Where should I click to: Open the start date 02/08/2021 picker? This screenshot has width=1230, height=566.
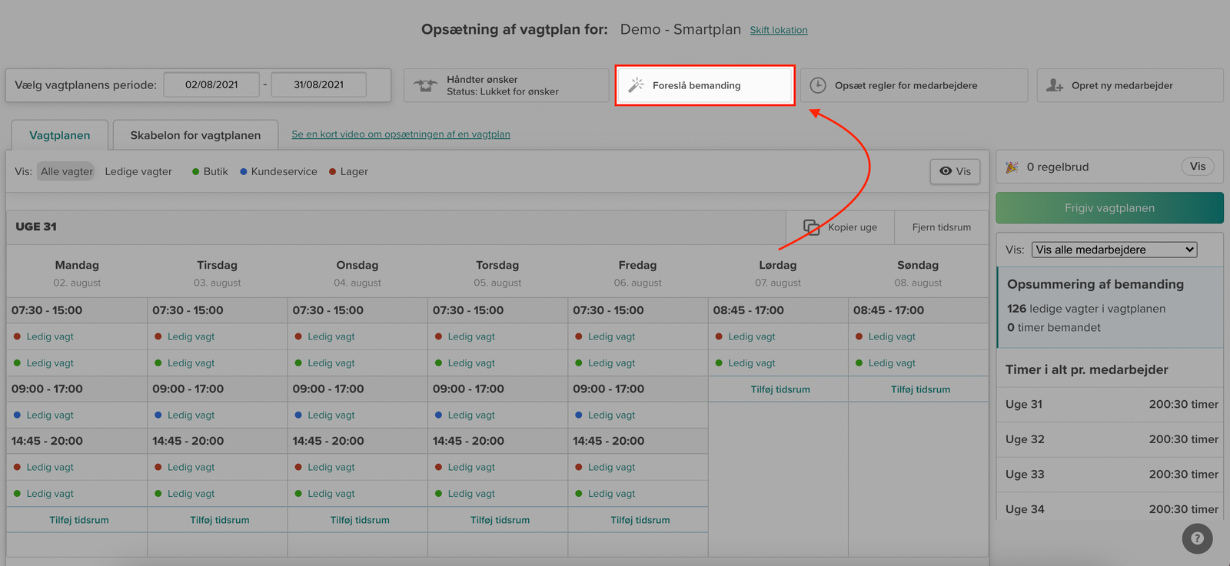click(x=211, y=84)
